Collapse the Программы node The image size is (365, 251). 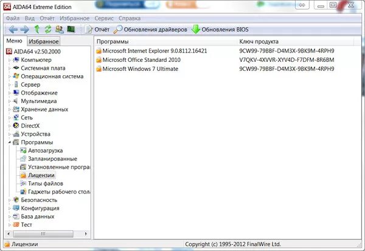(10, 142)
